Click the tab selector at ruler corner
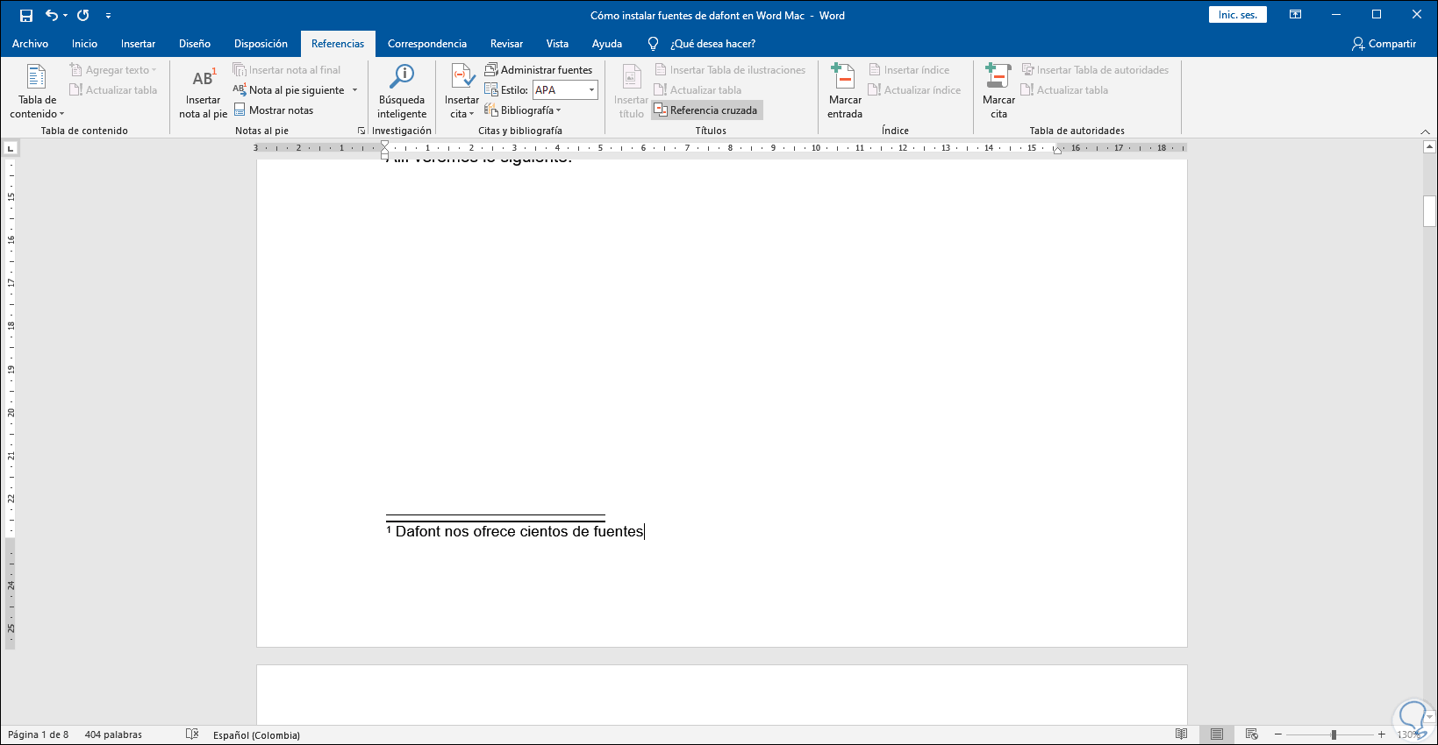The width and height of the screenshot is (1438, 745). tap(11, 149)
